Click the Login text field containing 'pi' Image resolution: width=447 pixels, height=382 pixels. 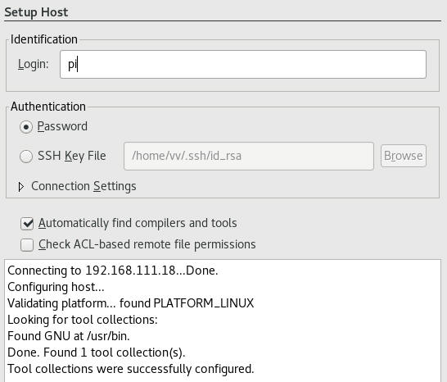[x=243, y=64]
